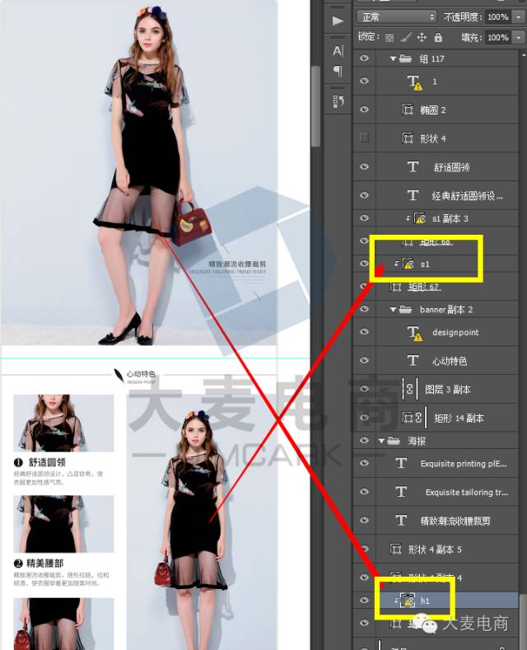
Task: Toggle lock position move icon
Action: (x=422, y=38)
